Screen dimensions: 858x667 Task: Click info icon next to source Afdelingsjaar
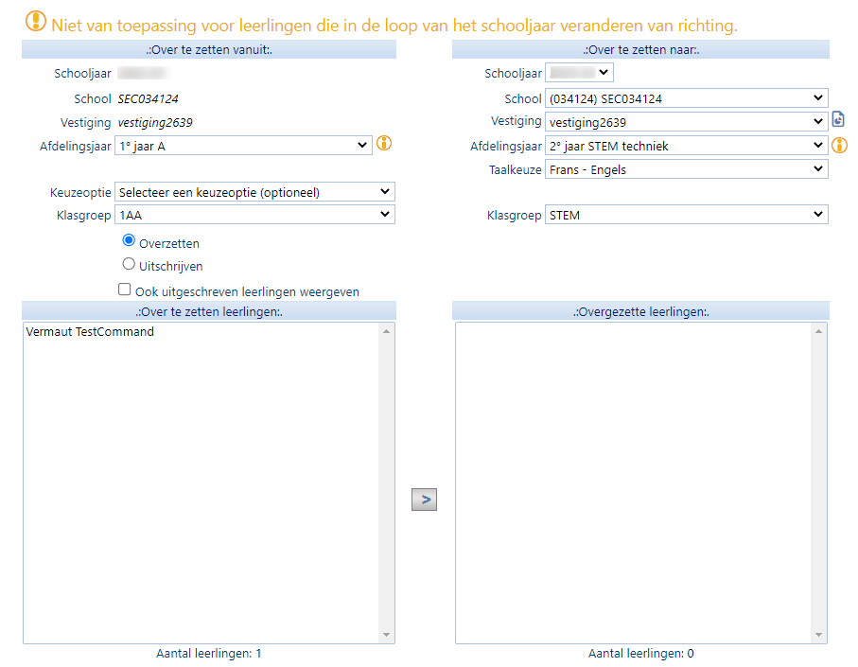(384, 144)
